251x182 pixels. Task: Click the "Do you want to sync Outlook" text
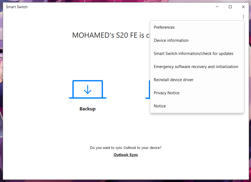tap(126, 148)
